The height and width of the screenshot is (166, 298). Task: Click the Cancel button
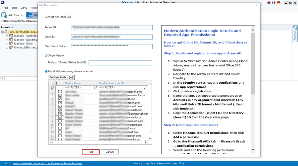110,152
